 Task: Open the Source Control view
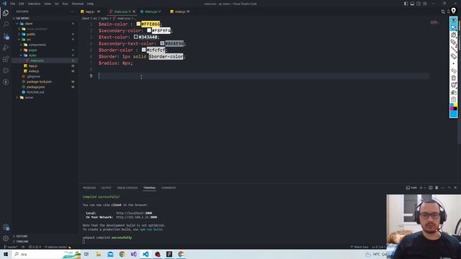[6, 36]
